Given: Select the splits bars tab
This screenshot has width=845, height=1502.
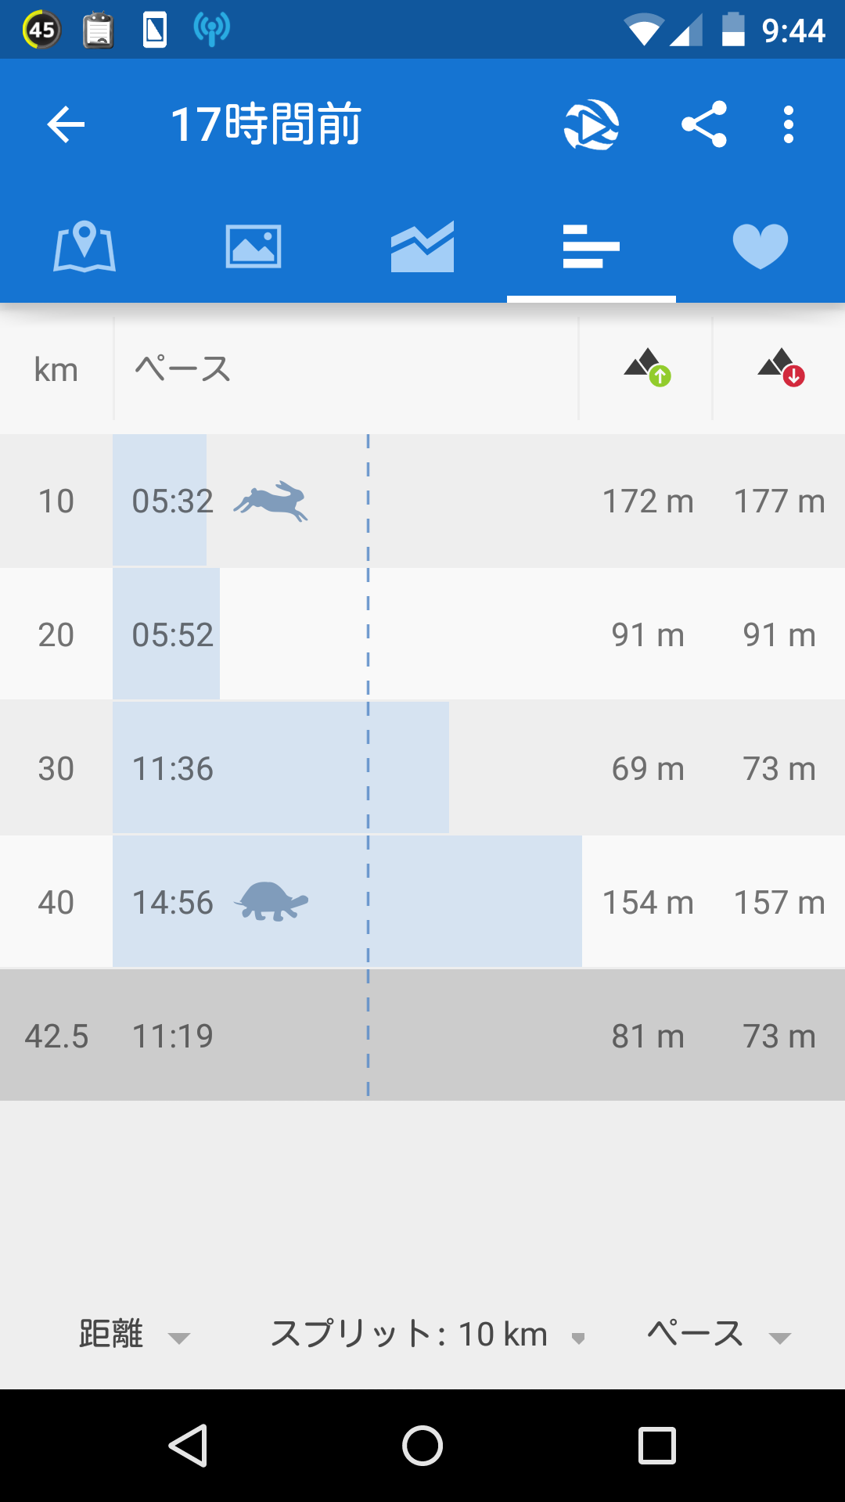Looking at the screenshot, I should coord(591,246).
